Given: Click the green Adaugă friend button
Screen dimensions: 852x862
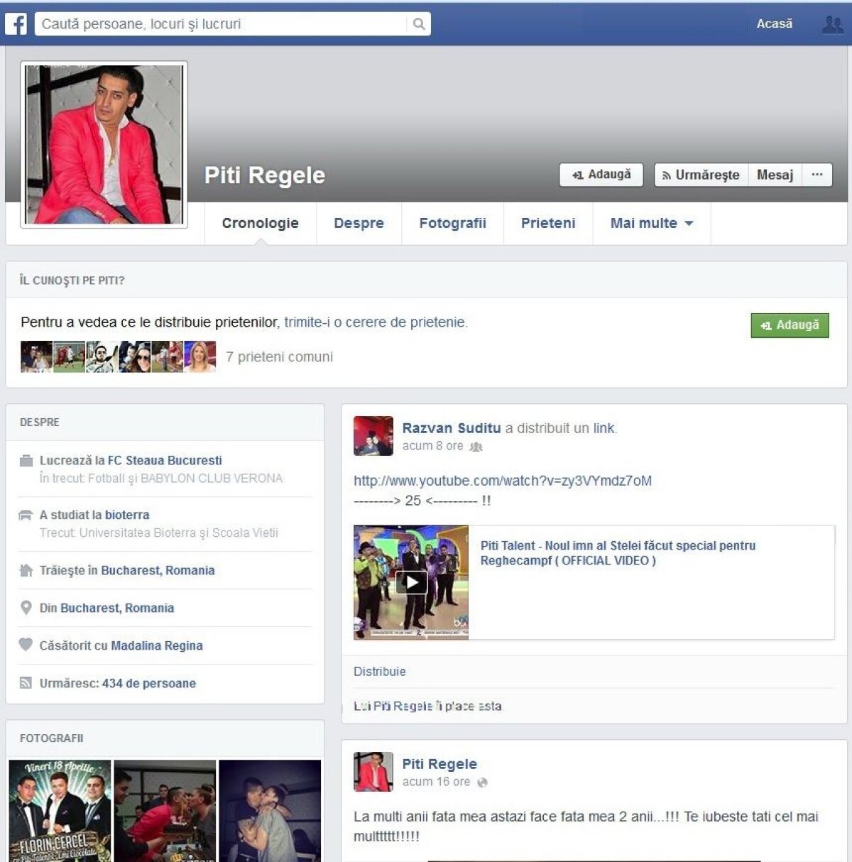Looking at the screenshot, I should (x=790, y=325).
